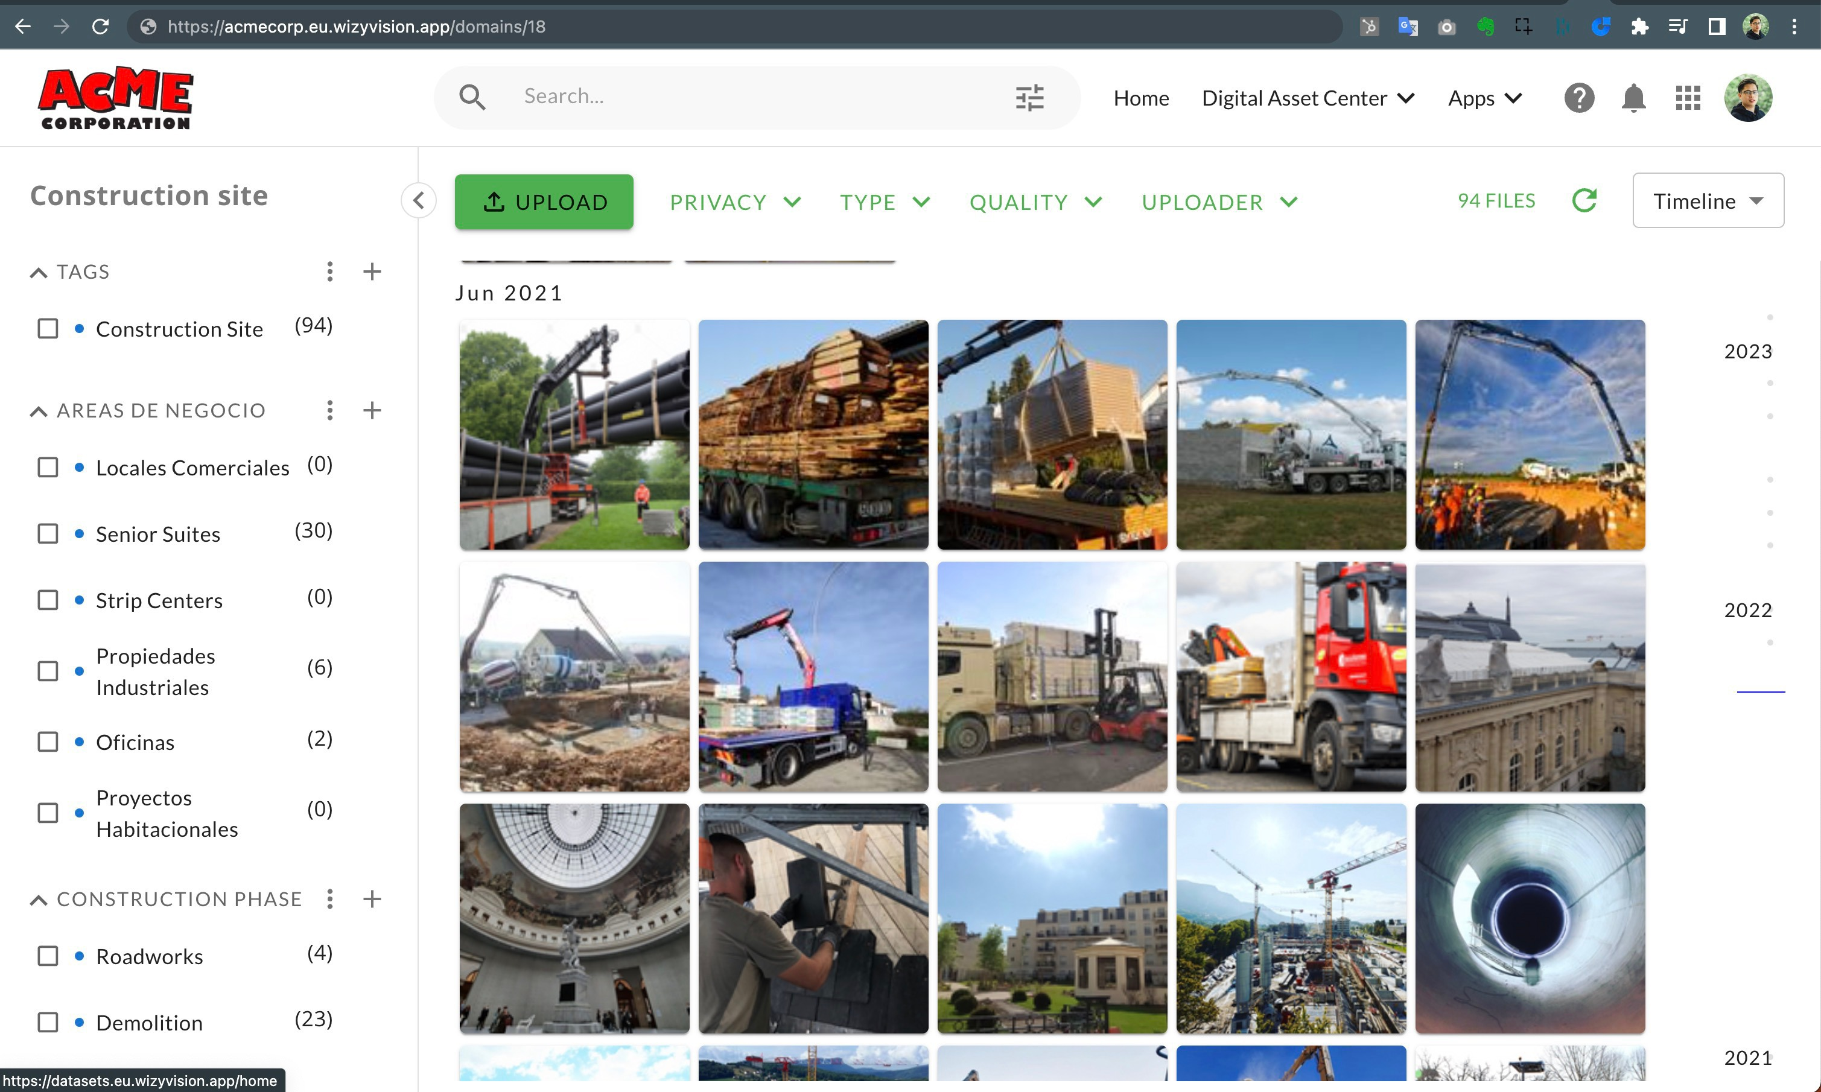Enable the Demolition filter checkbox
Screen dimensions: 1821x1092
[x=48, y=1022]
